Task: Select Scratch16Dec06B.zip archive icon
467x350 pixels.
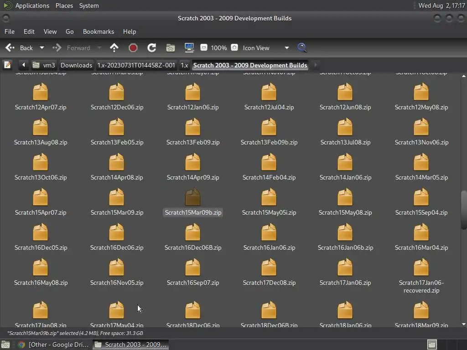Action: tap(193, 232)
